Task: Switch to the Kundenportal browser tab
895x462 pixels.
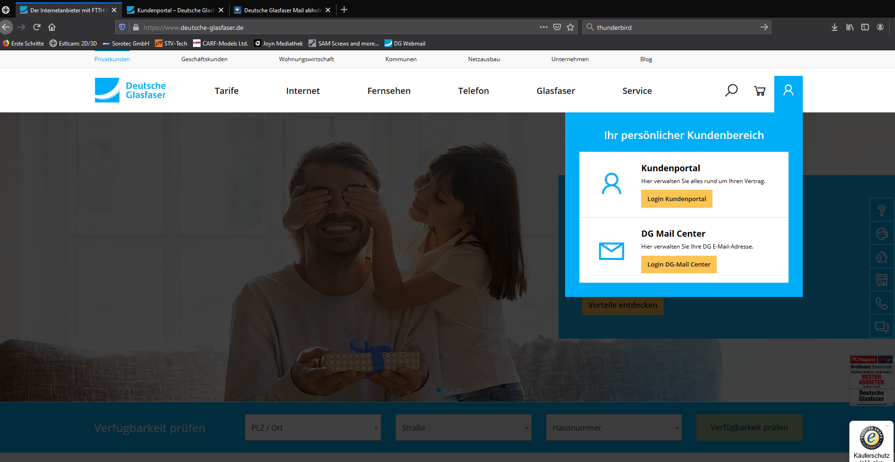Action: click(x=176, y=10)
